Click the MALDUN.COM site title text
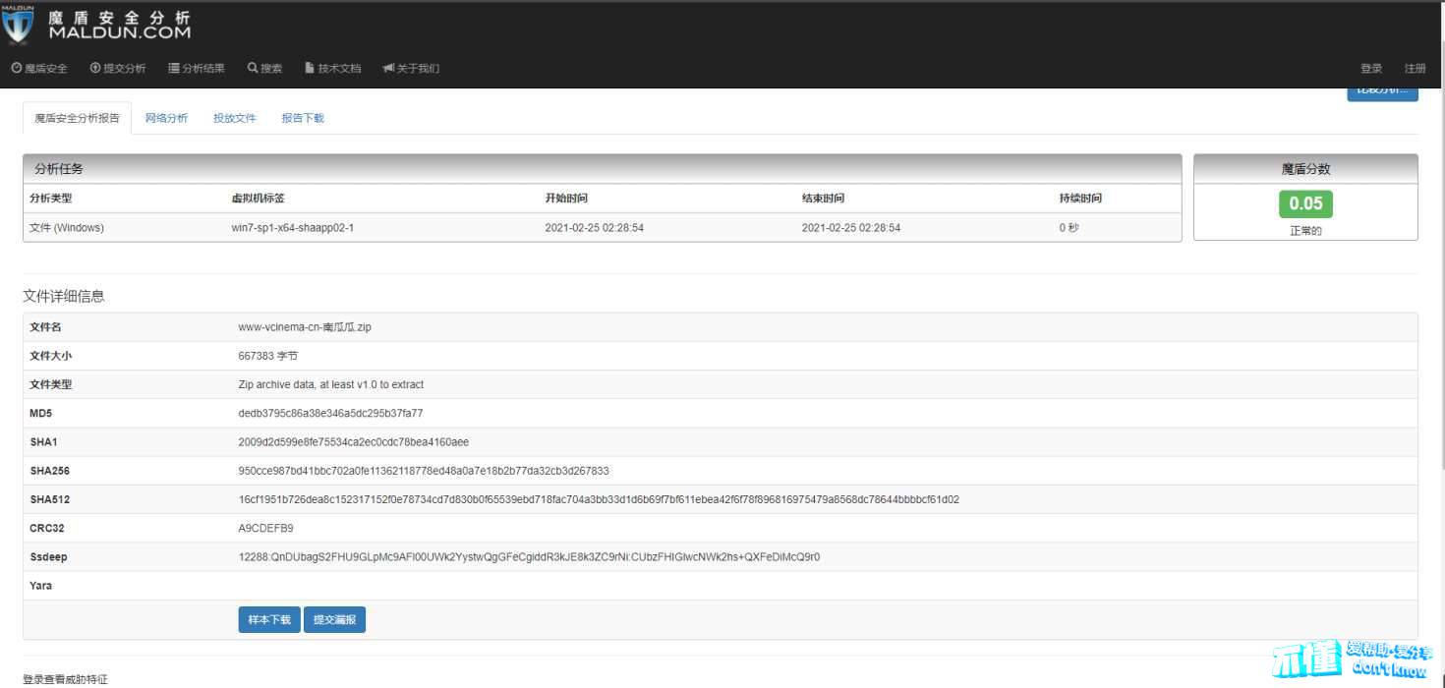 point(120,32)
